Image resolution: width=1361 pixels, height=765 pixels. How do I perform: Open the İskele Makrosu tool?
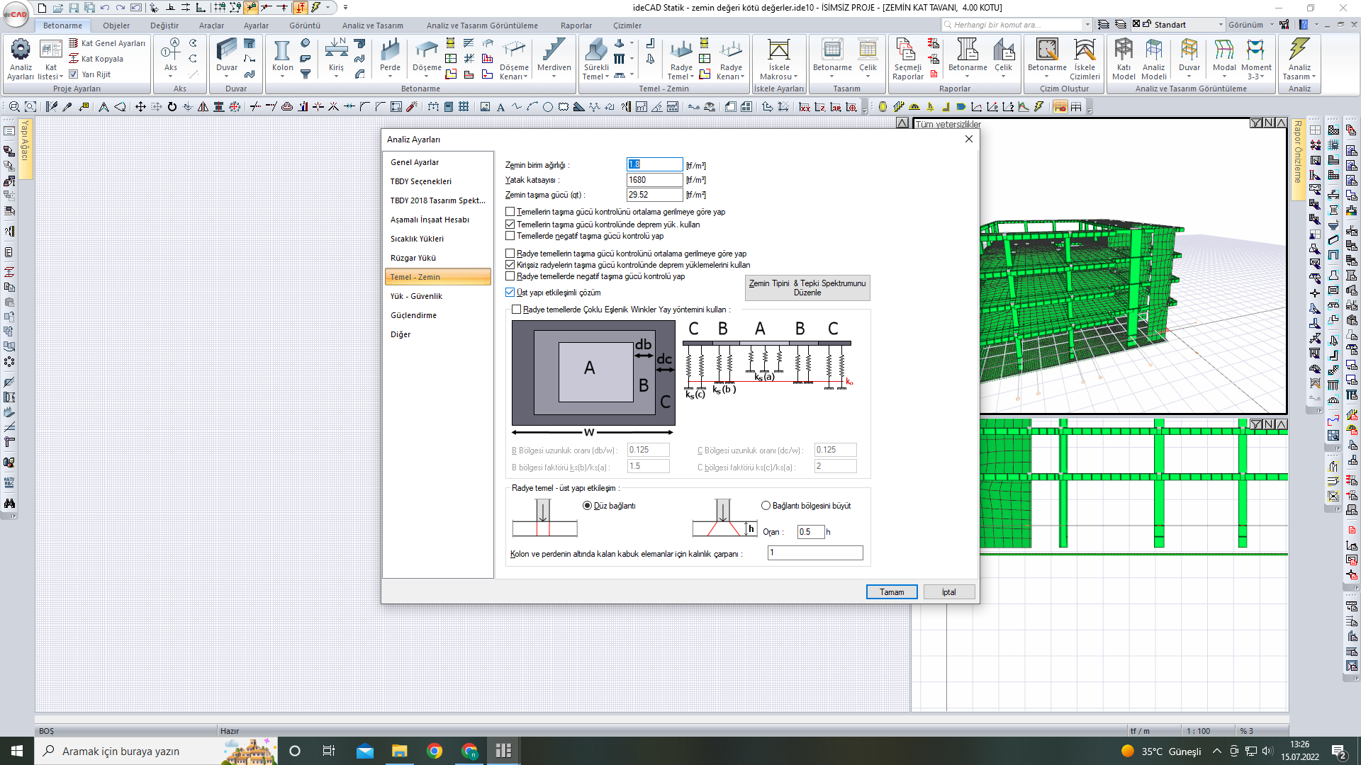[778, 52]
